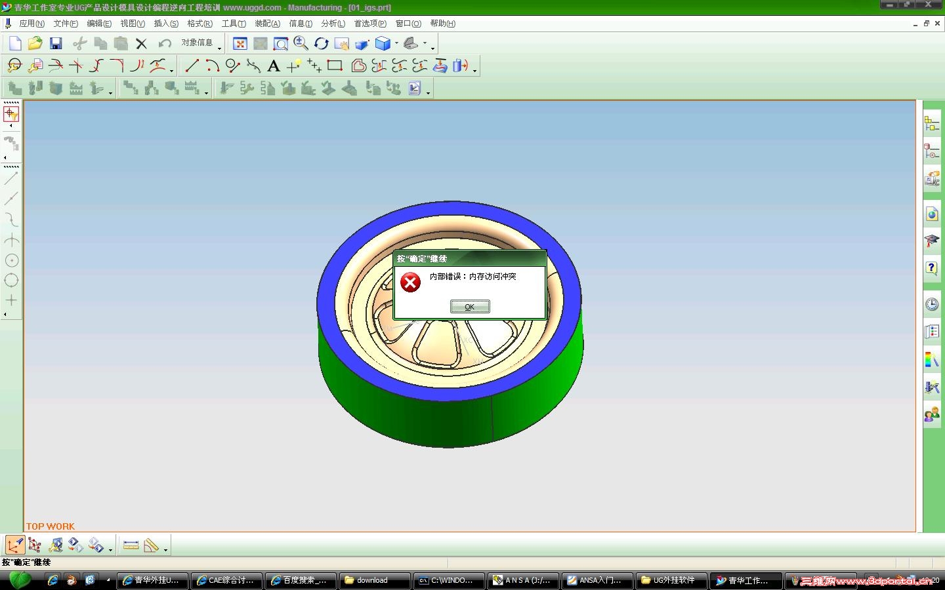This screenshot has height=590, width=945.
Task: Expand the bottom WCS toolbar options arrow
Action: (x=111, y=549)
